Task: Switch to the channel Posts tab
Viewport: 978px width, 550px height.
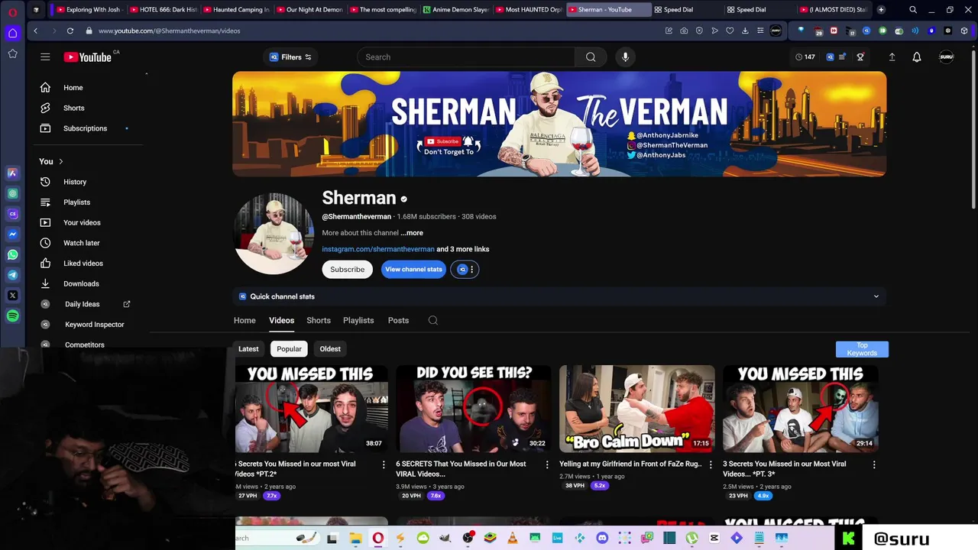Action: click(398, 320)
